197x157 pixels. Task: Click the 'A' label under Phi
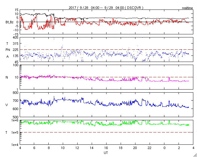click(7, 57)
